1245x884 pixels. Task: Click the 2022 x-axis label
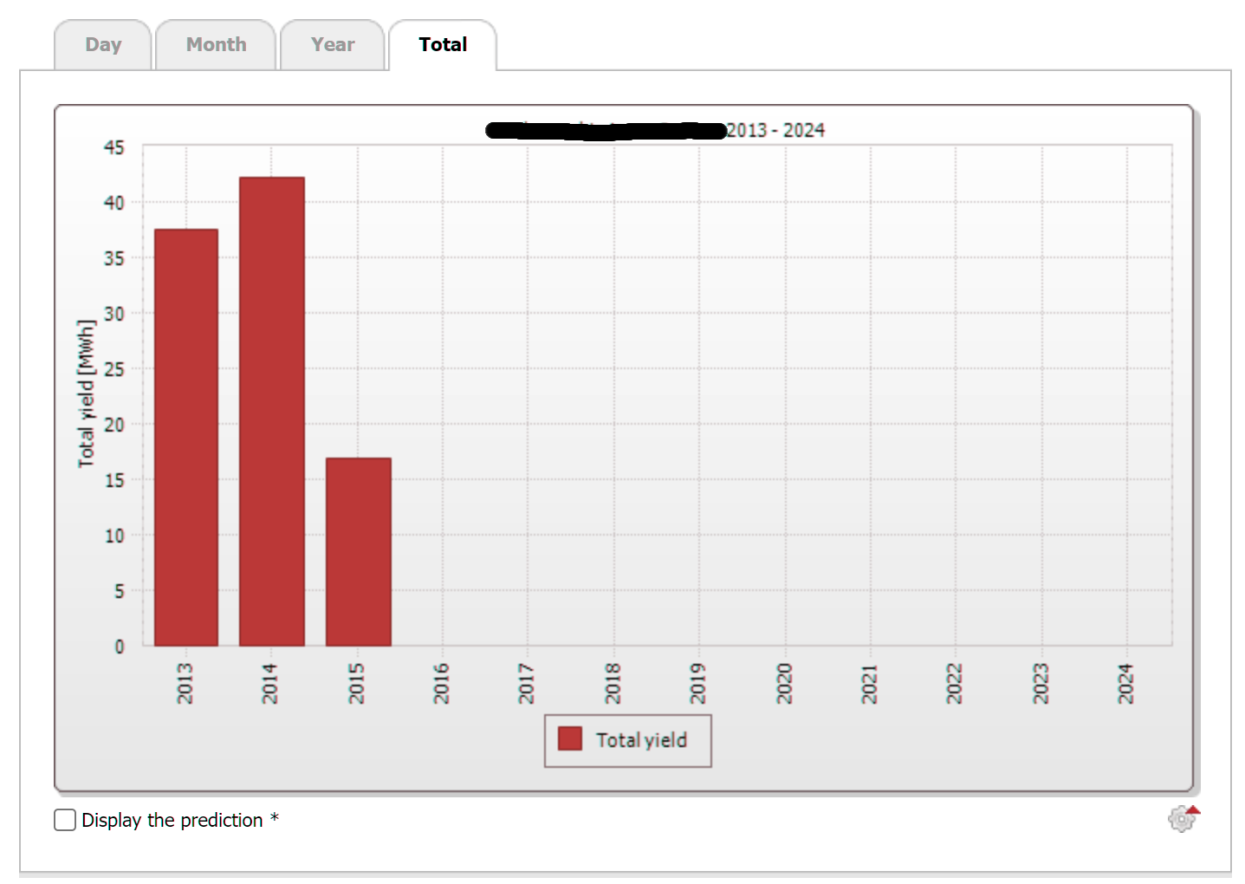(x=954, y=683)
